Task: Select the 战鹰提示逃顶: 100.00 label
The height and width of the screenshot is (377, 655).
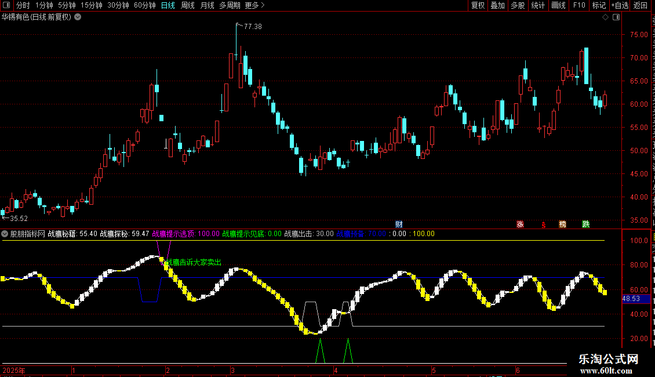Action: [x=185, y=234]
